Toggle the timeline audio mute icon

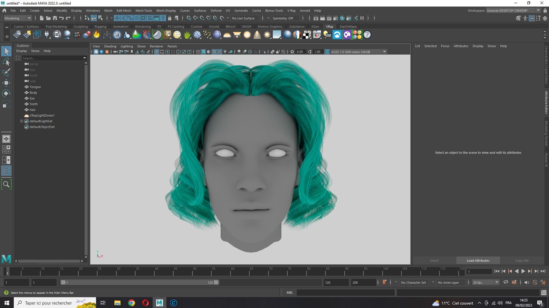coord(526,282)
